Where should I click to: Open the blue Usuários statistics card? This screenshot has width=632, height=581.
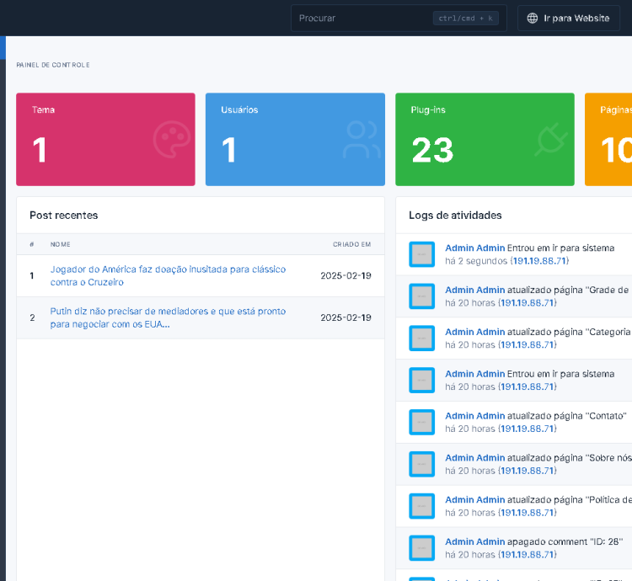[x=295, y=139]
